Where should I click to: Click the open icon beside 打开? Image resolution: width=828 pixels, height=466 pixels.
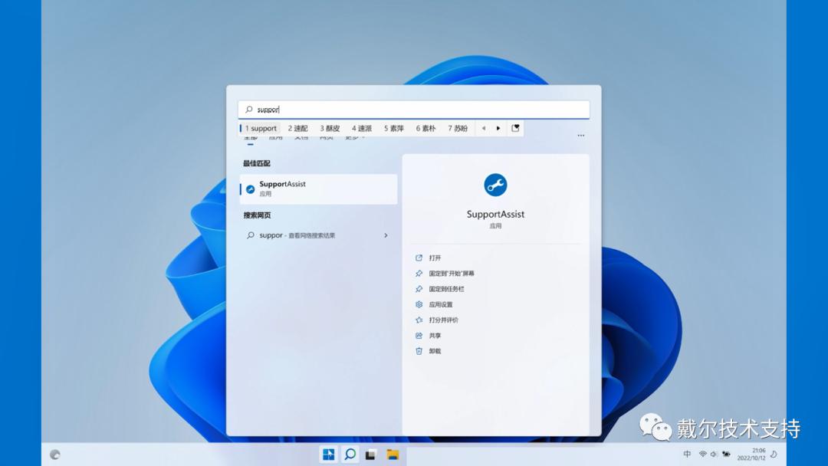coord(419,258)
